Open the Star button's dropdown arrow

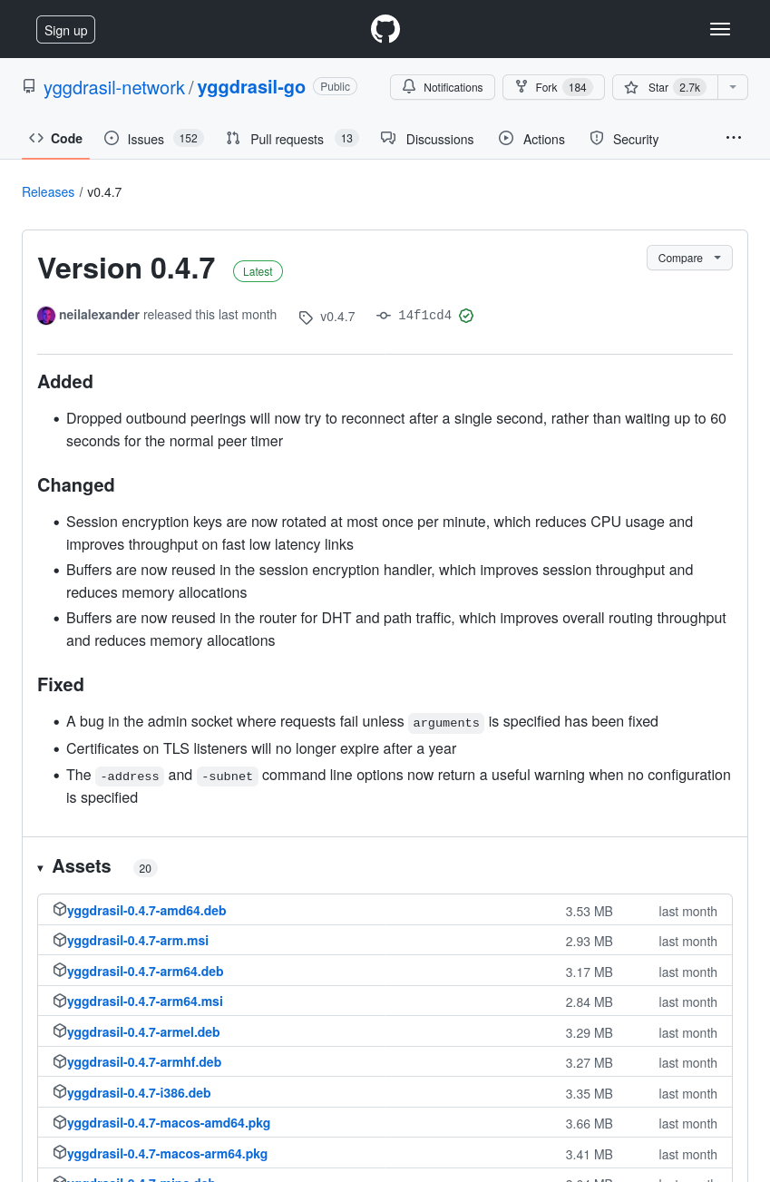click(733, 87)
